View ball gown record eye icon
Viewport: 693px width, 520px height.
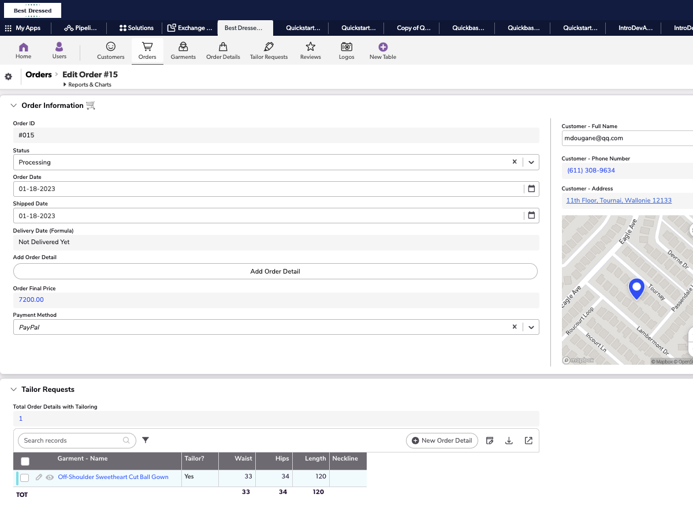click(50, 477)
